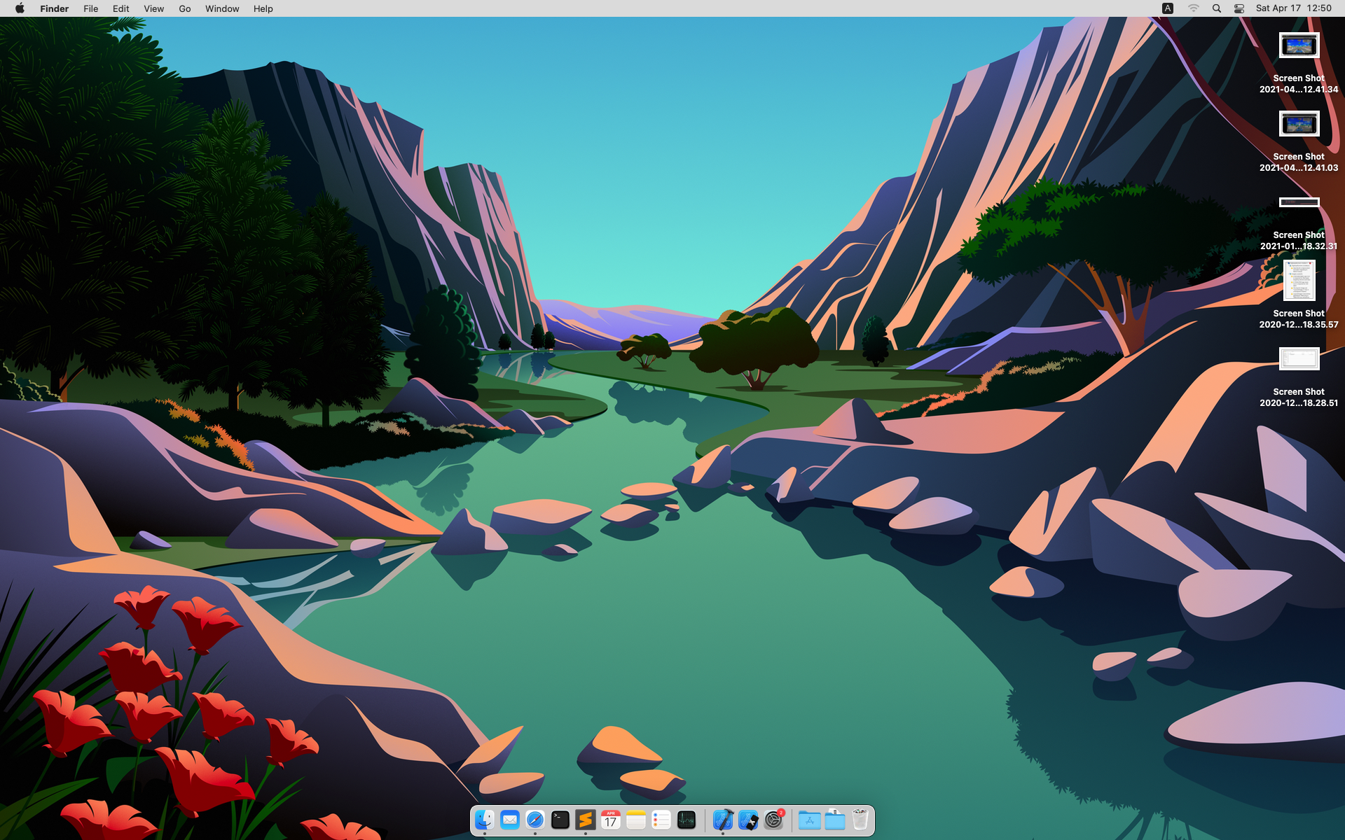Select Screen Shot 2021-04...12.41.34 thumbnail
The height and width of the screenshot is (840, 1345).
(x=1299, y=46)
